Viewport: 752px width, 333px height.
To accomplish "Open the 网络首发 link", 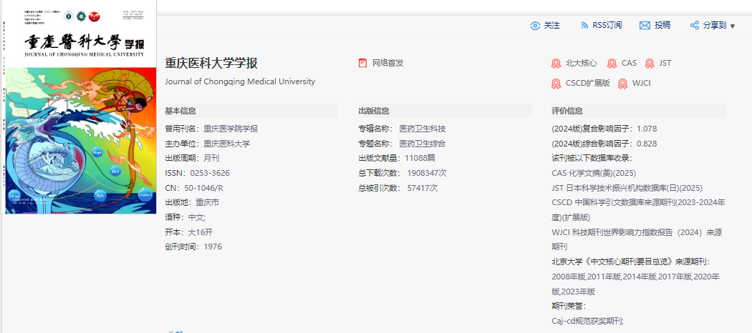I will (x=388, y=63).
